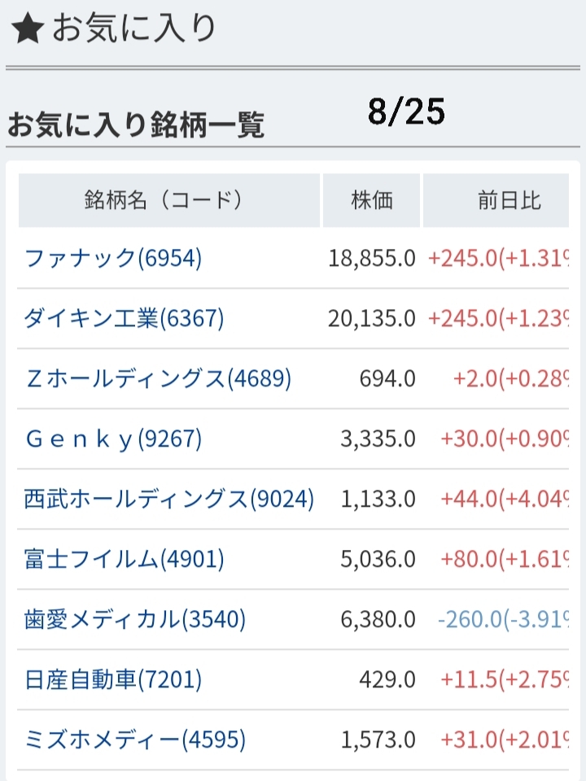The height and width of the screenshot is (781, 586).
Task: Open the ファナック(6954) stock link
Action: (113, 259)
